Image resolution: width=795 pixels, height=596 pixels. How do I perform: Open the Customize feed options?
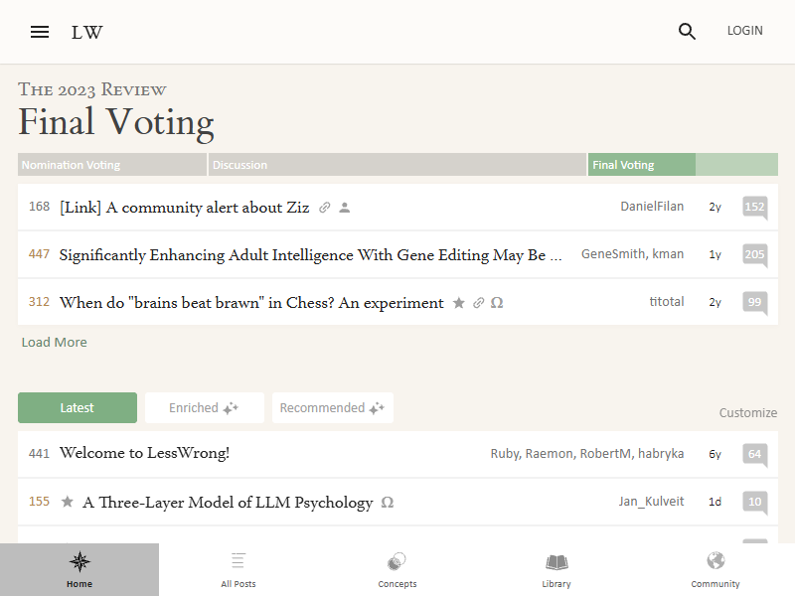[747, 413]
